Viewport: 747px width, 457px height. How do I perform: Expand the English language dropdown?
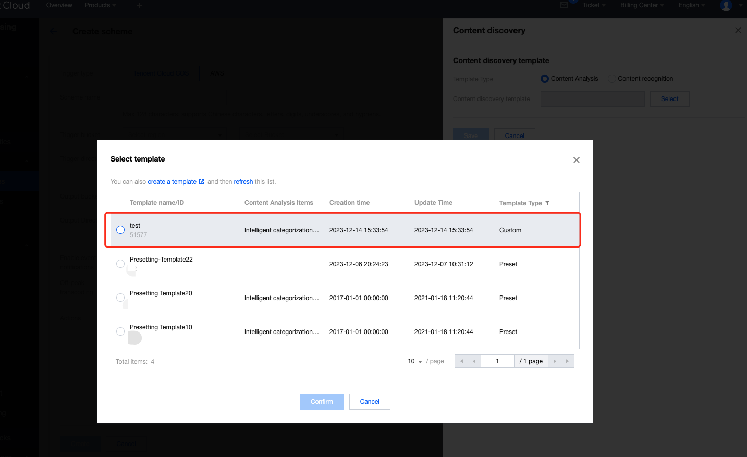tap(691, 5)
